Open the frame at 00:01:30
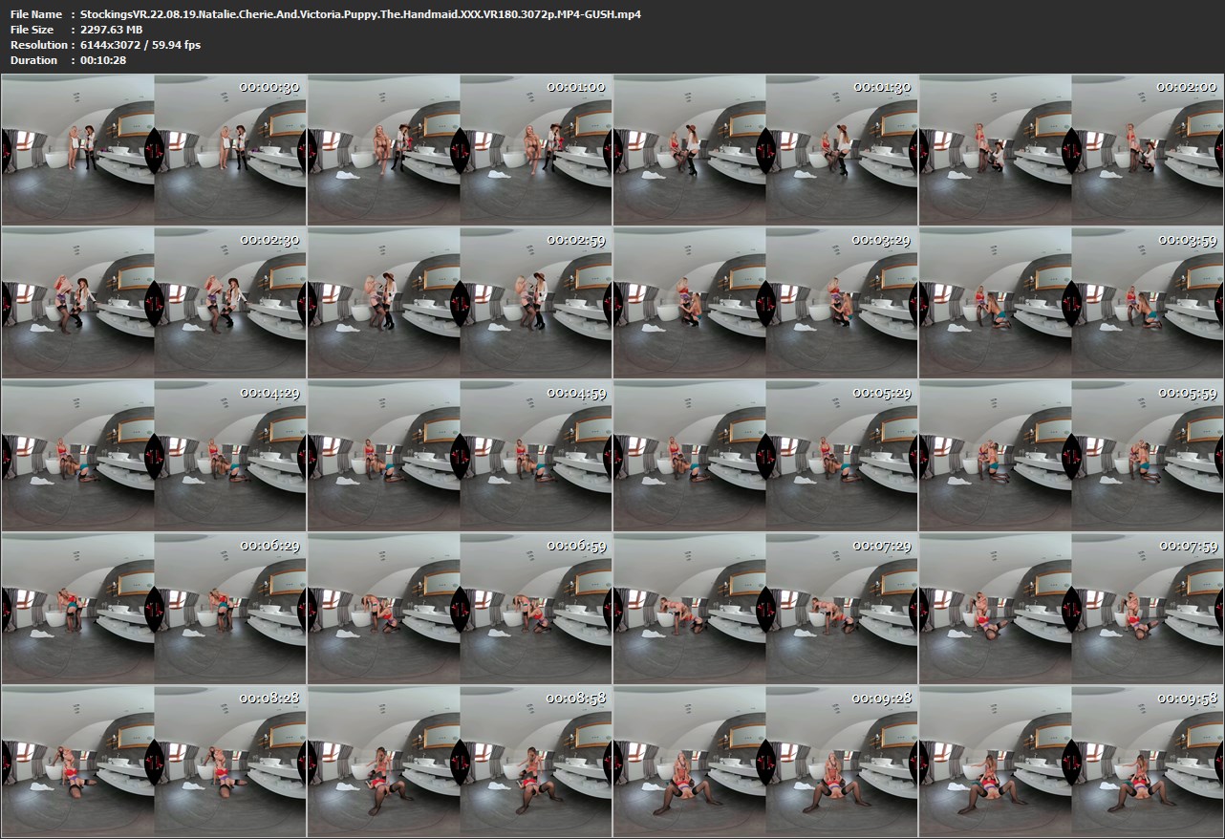 pos(765,150)
